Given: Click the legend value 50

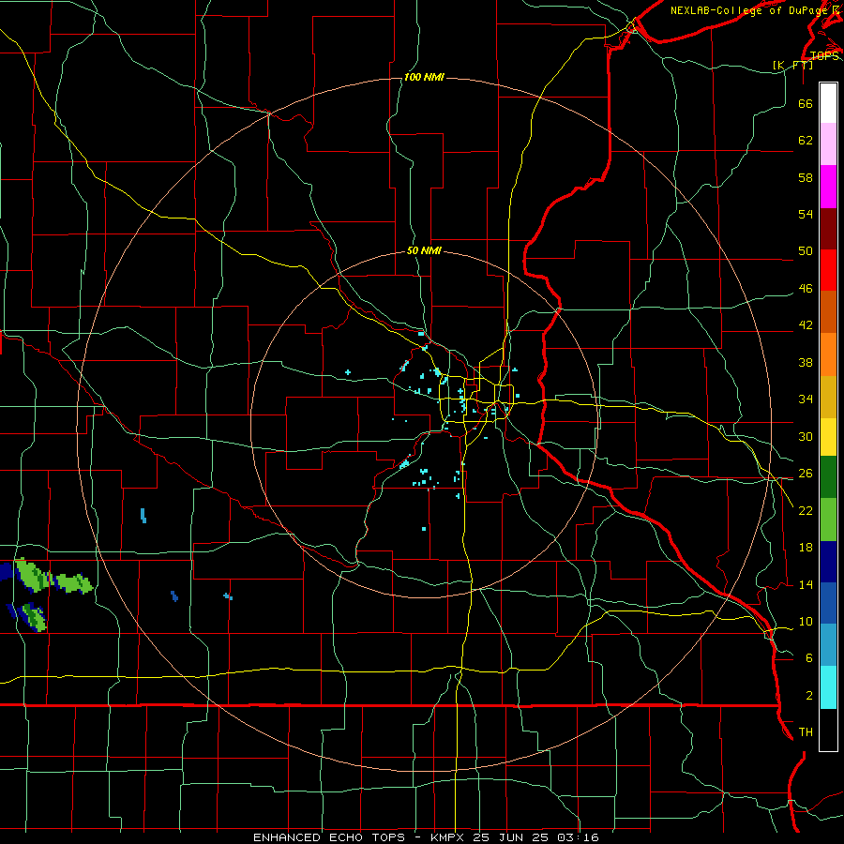Looking at the screenshot, I should pyautogui.click(x=806, y=251).
